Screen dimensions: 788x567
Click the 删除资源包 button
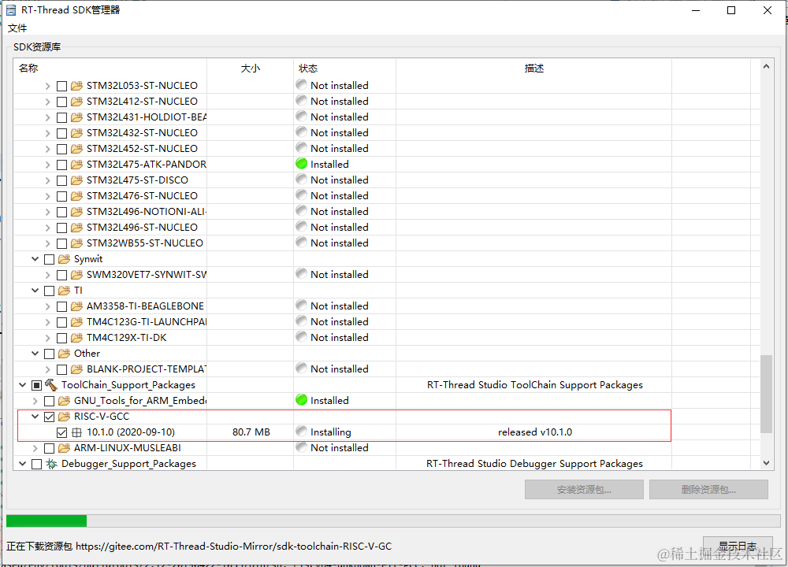click(708, 490)
